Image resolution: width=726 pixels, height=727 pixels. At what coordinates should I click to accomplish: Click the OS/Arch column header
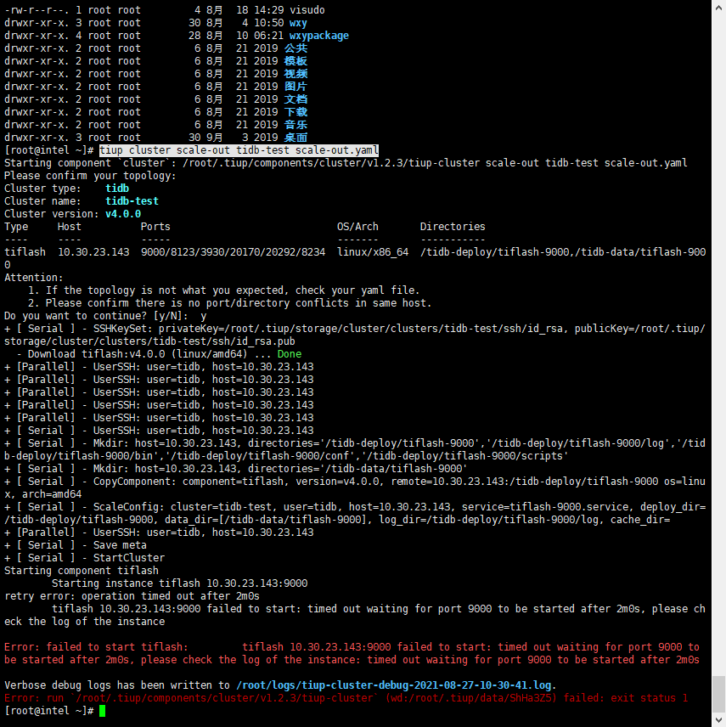[x=357, y=227]
